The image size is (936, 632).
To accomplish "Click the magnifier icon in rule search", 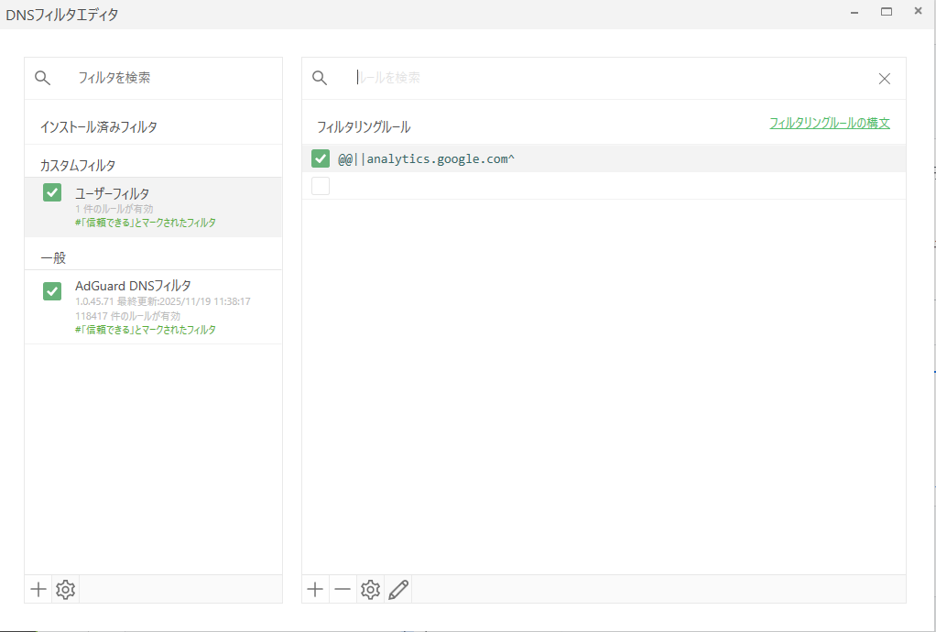I will click(x=320, y=78).
